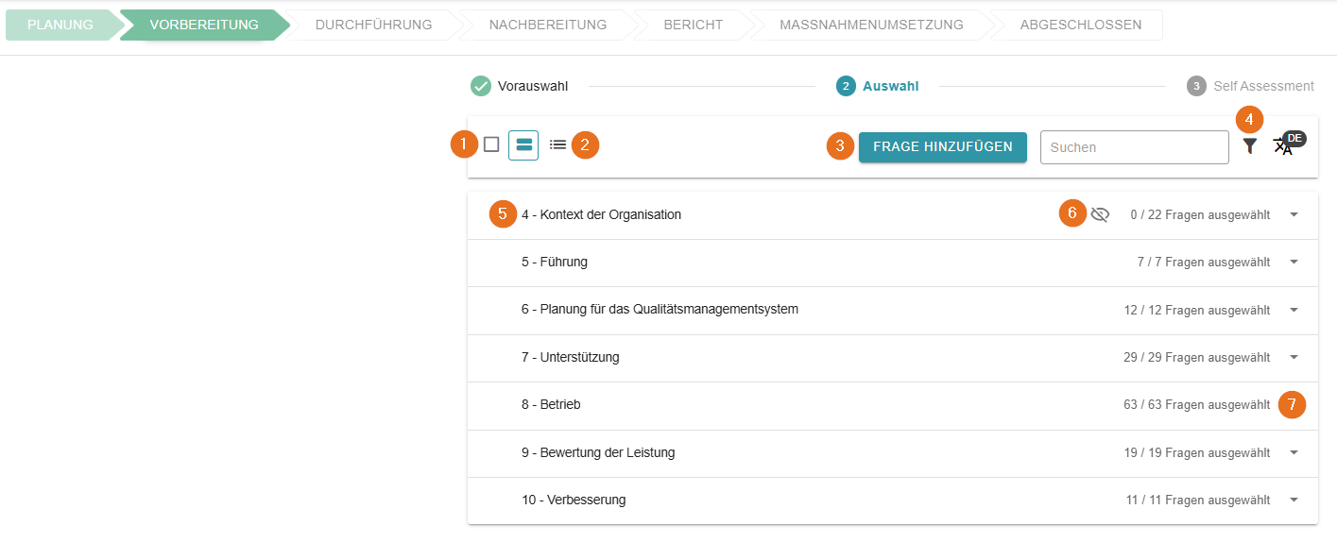The width and height of the screenshot is (1337, 543).
Task: Click into the Suchen search field
Action: [1134, 147]
